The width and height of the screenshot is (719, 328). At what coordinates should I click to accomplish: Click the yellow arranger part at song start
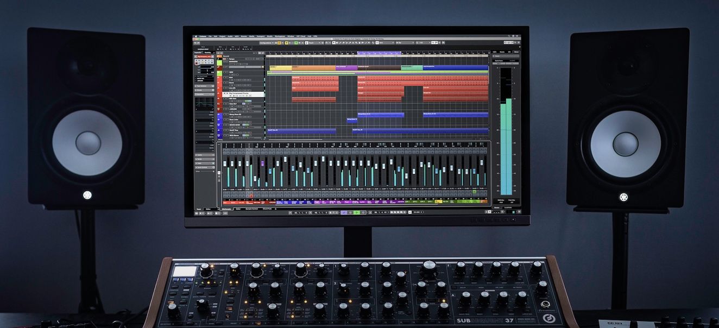281,68
